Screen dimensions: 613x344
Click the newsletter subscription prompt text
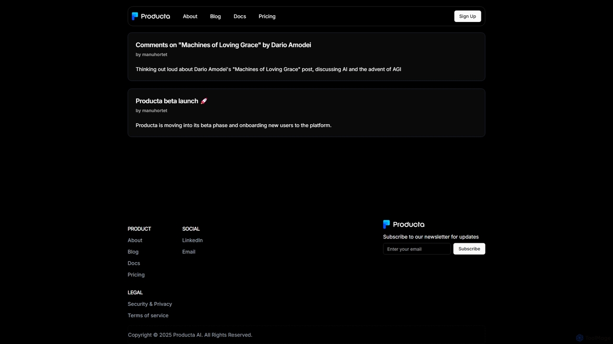point(431,237)
